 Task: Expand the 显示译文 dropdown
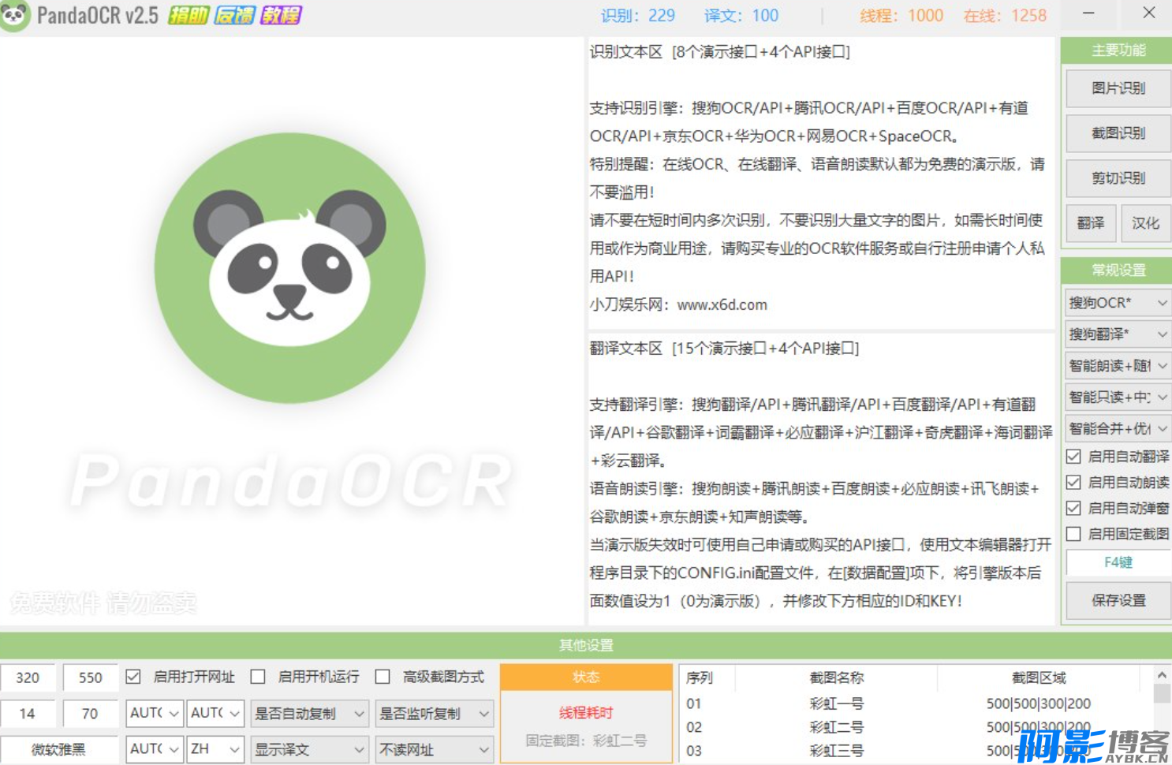pyautogui.click(x=310, y=749)
